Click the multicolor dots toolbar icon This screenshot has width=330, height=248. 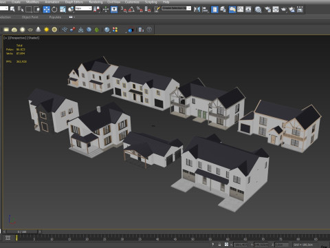click(115, 30)
